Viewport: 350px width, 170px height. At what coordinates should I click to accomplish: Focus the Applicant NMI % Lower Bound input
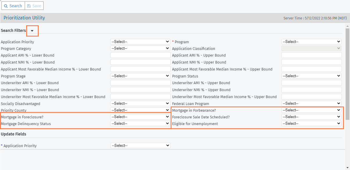(140, 62)
